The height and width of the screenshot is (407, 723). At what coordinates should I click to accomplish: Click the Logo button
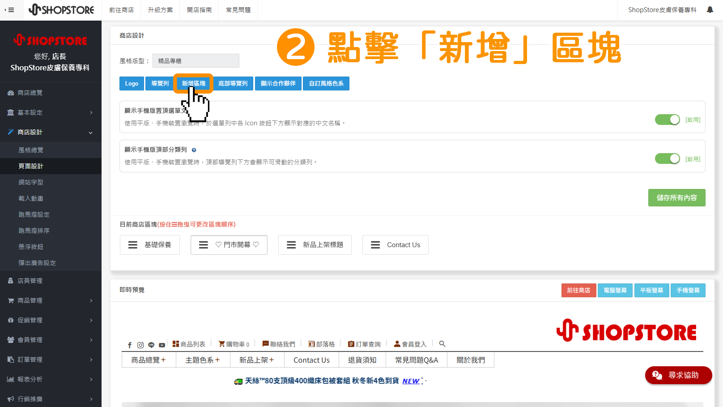coord(132,84)
